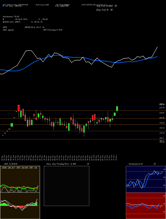Click the 'BUY Growing @ 16%' signal text

pos(53,30)
